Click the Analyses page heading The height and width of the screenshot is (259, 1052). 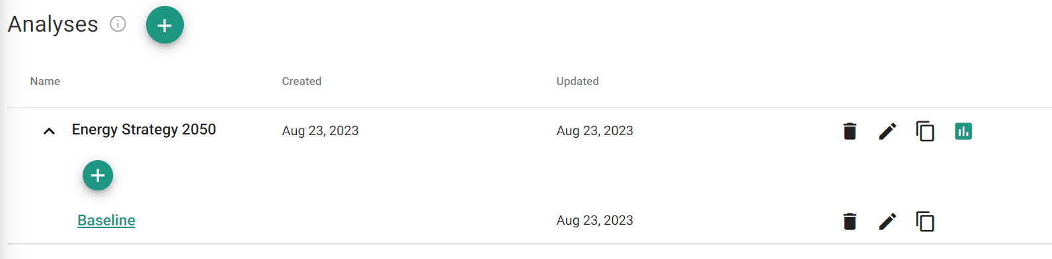pyautogui.click(x=53, y=24)
